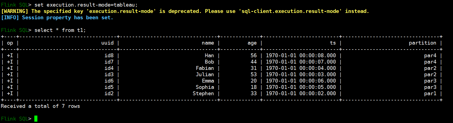Click the name cell 'Fabian'
This screenshot has width=453, height=123.
(x=205, y=68)
